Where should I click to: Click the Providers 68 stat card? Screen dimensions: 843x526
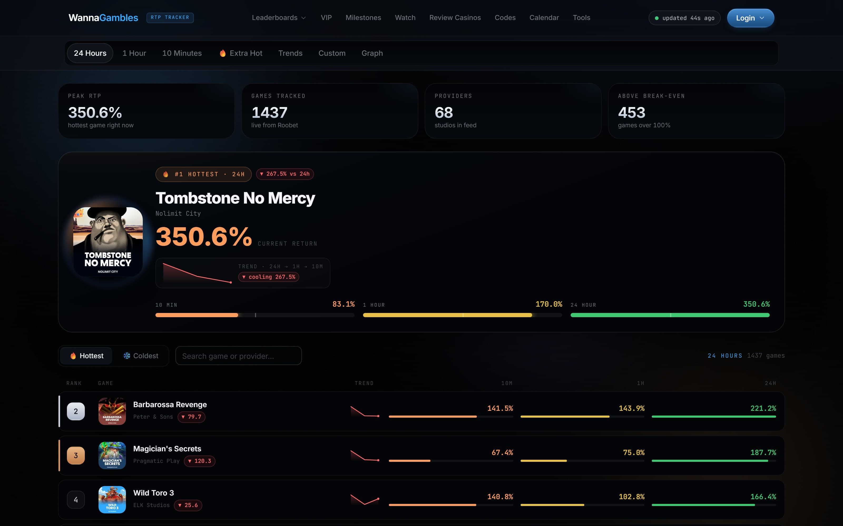pyautogui.click(x=513, y=111)
